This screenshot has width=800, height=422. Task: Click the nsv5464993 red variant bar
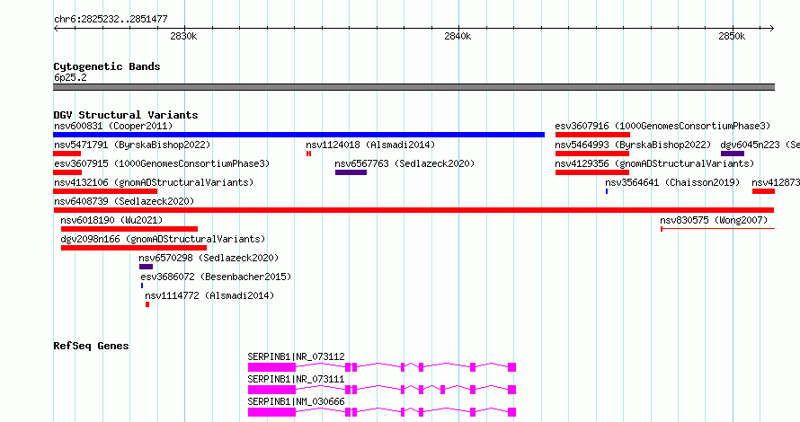point(592,154)
